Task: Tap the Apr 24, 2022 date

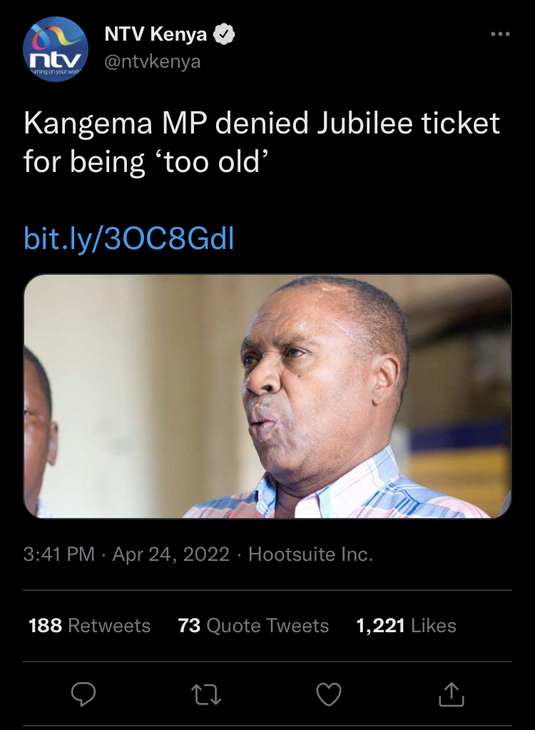Action: [x=171, y=554]
